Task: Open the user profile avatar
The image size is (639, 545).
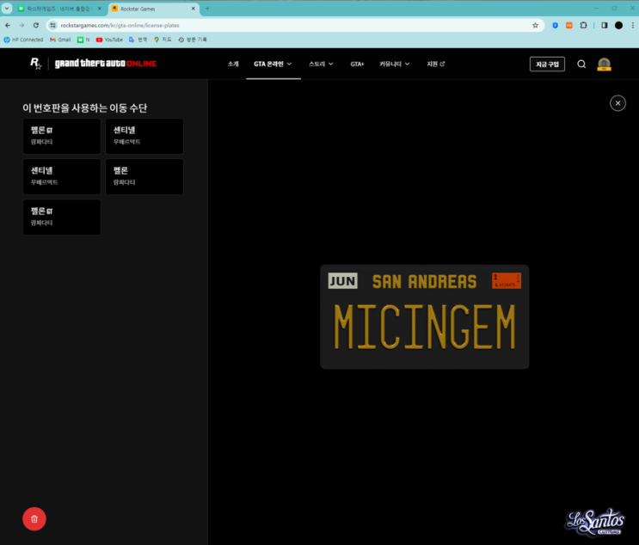Action: coord(604,64)
